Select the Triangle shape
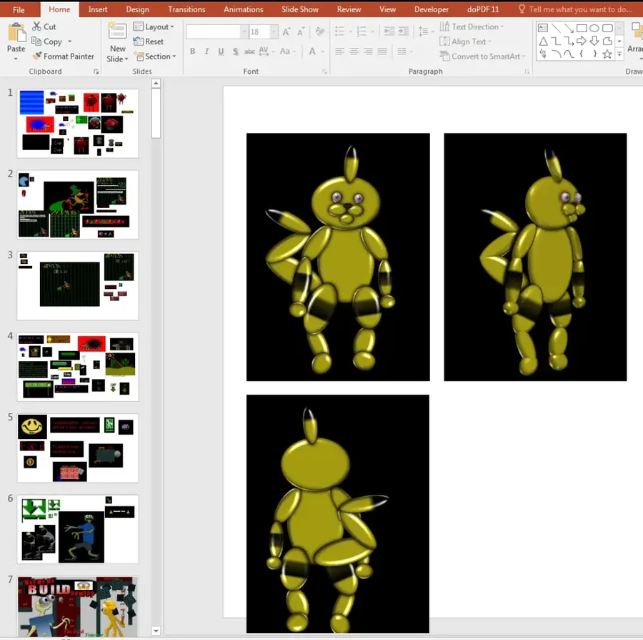The height and width of the screenshot is (640, 643). coord(544,41)
